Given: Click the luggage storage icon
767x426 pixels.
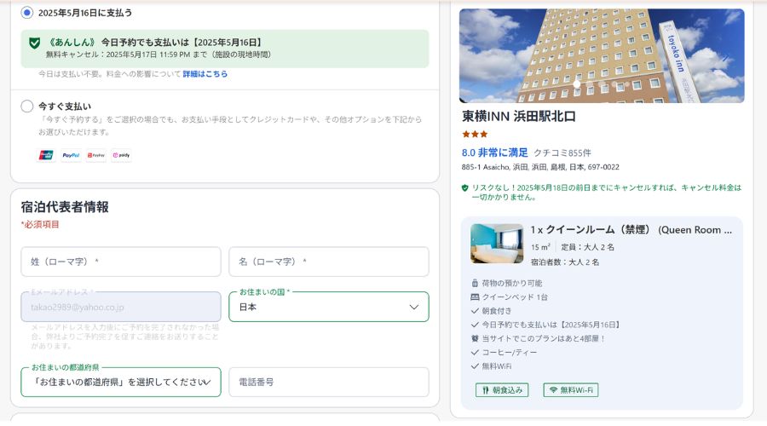Looking at the screenshot, I should click(475, 283).
